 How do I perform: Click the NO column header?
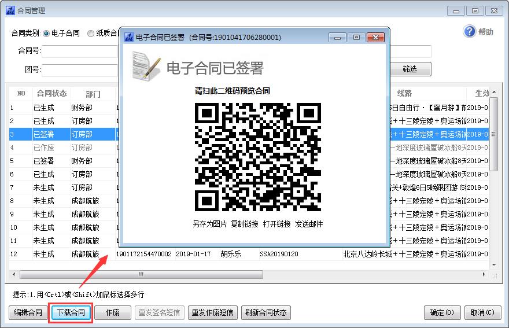[21, 94]
